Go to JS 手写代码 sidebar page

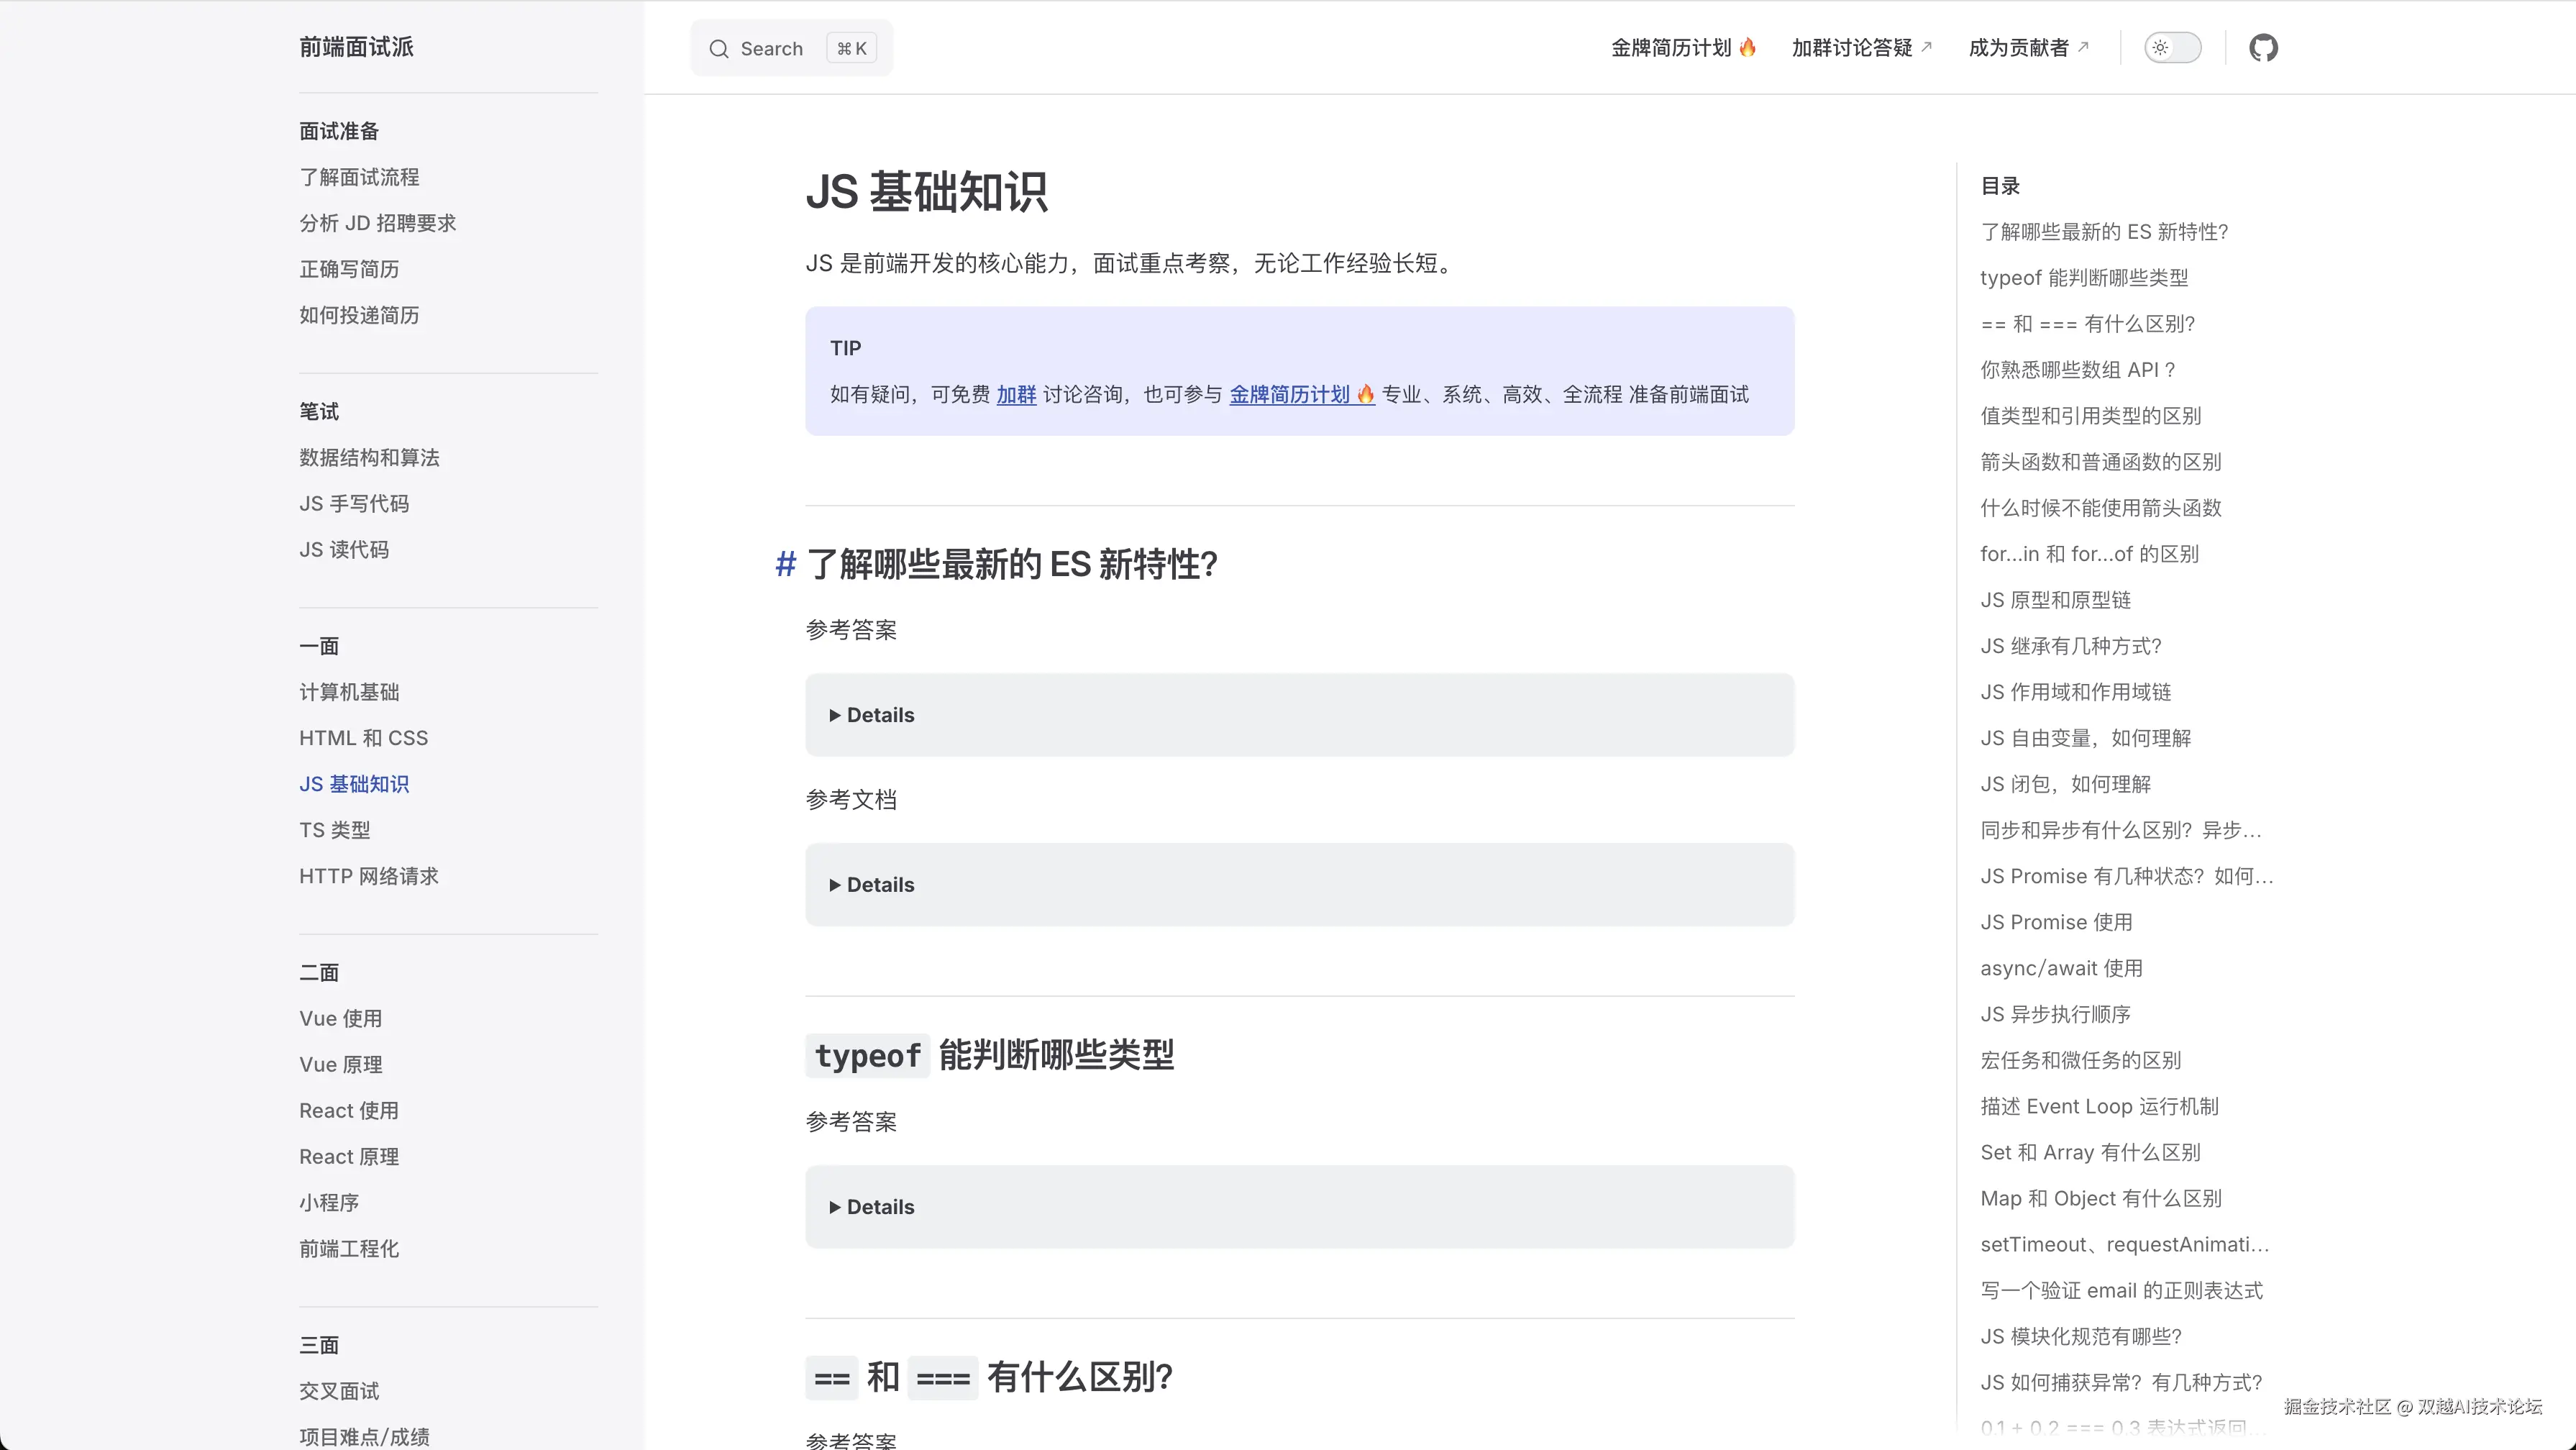[x=354, y=504]
